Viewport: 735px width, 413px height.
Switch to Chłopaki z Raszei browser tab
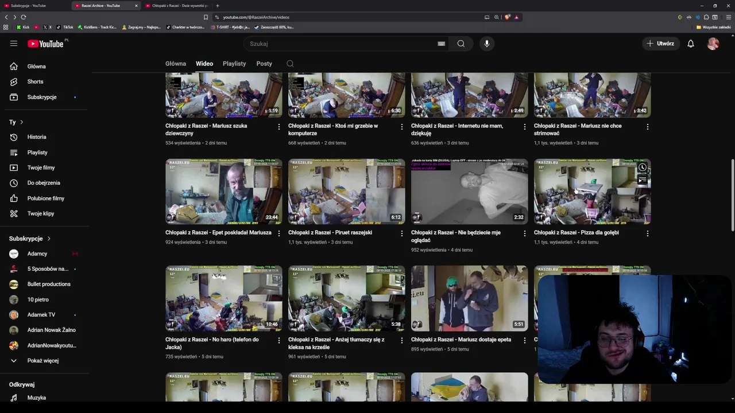point(177,6)
